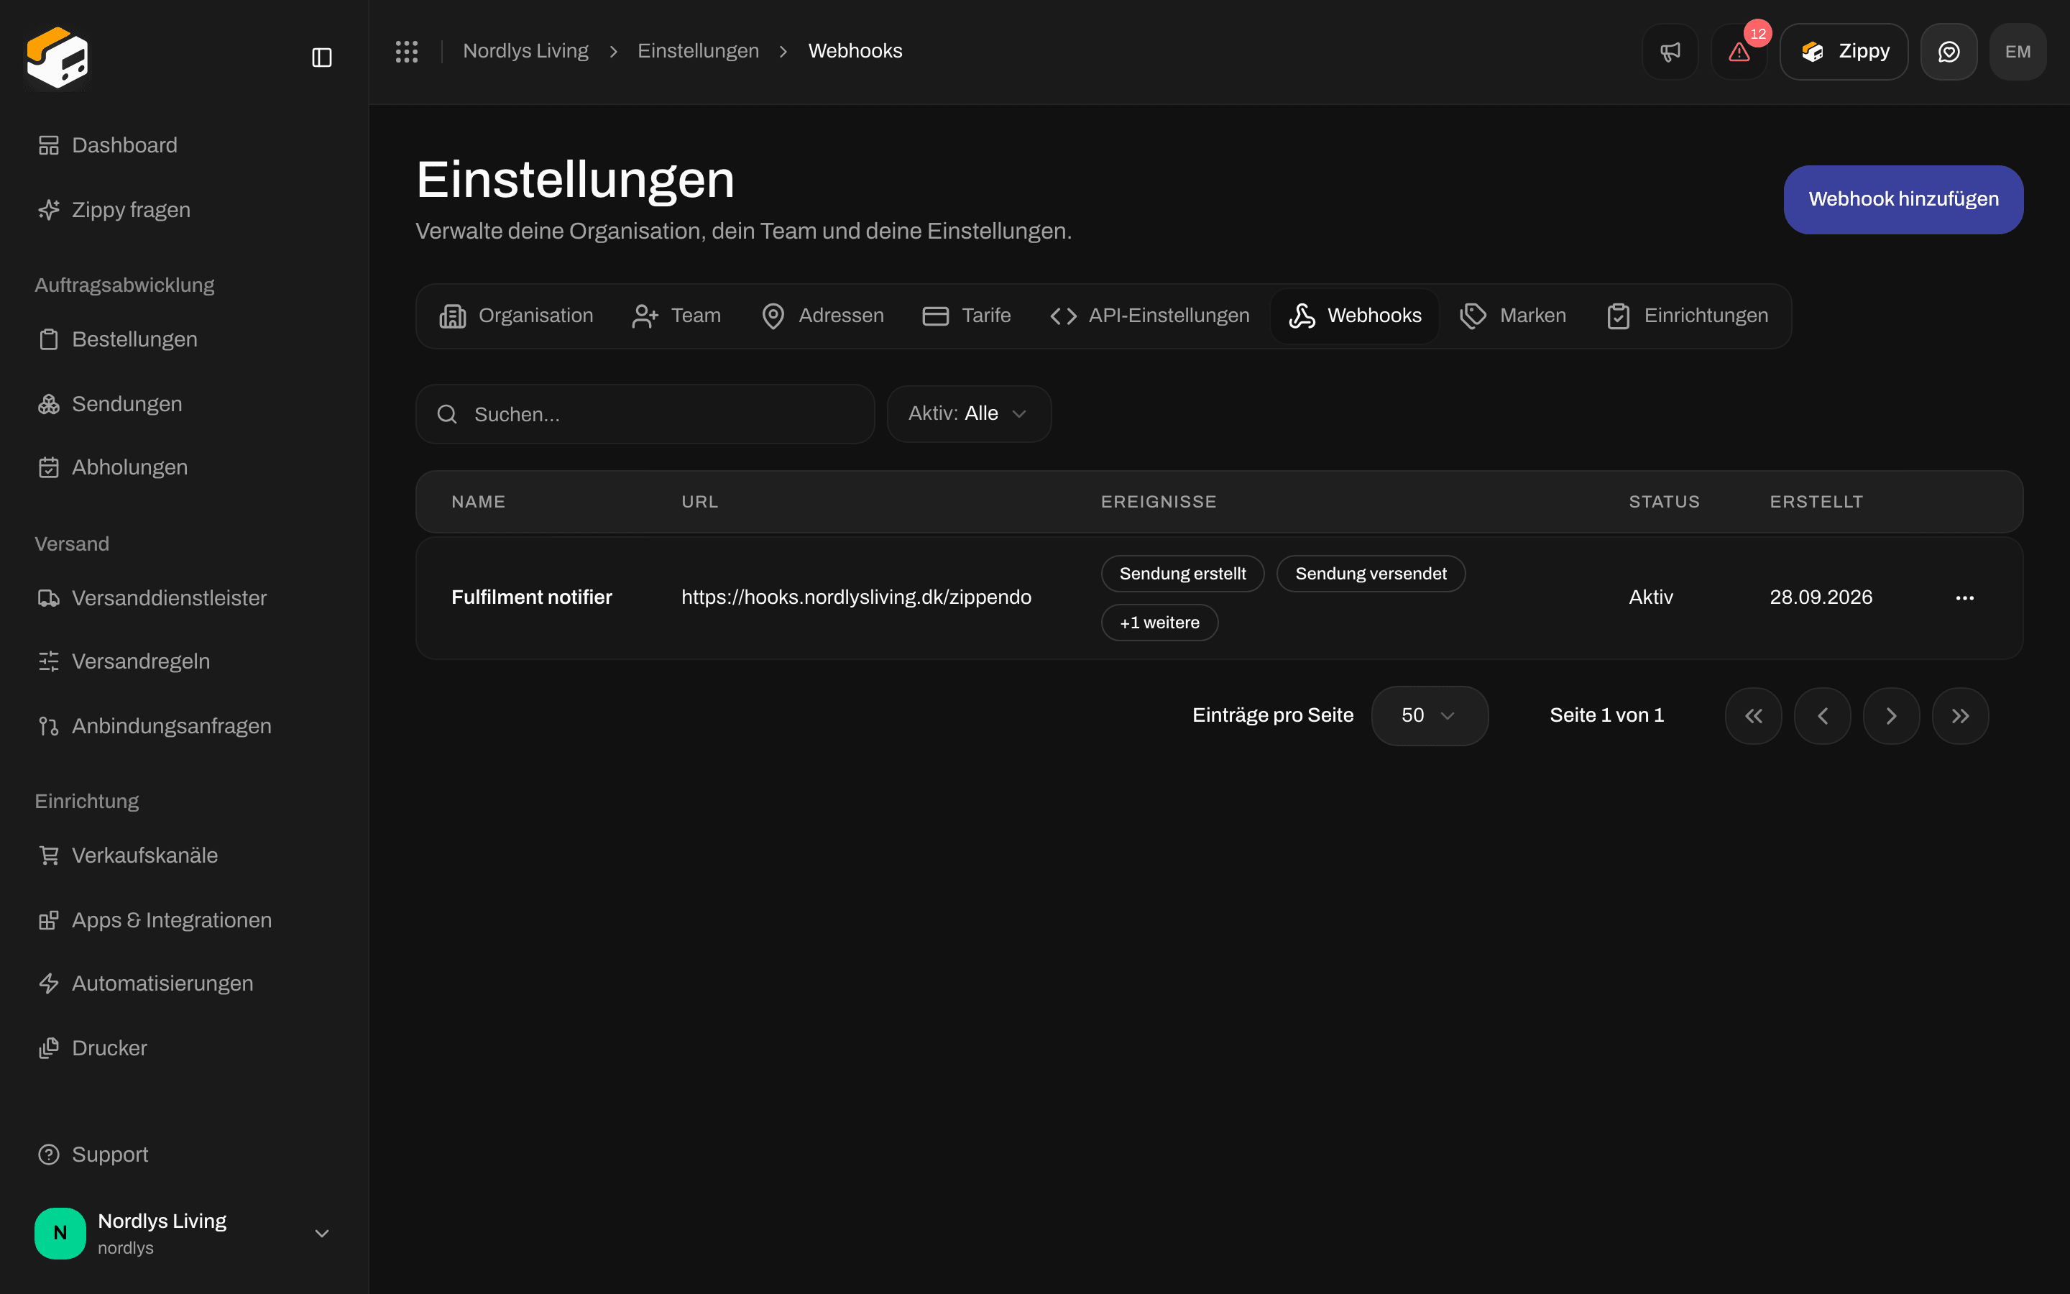2070x1294 pixels.
Task: Expand the Nordlys Living organisation switcher
Action: point(184,1233)
